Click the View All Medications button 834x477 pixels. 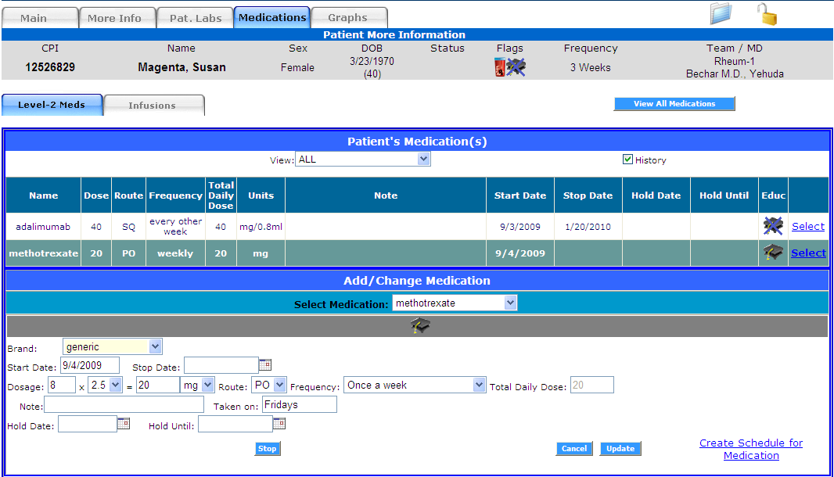point(674,104)
